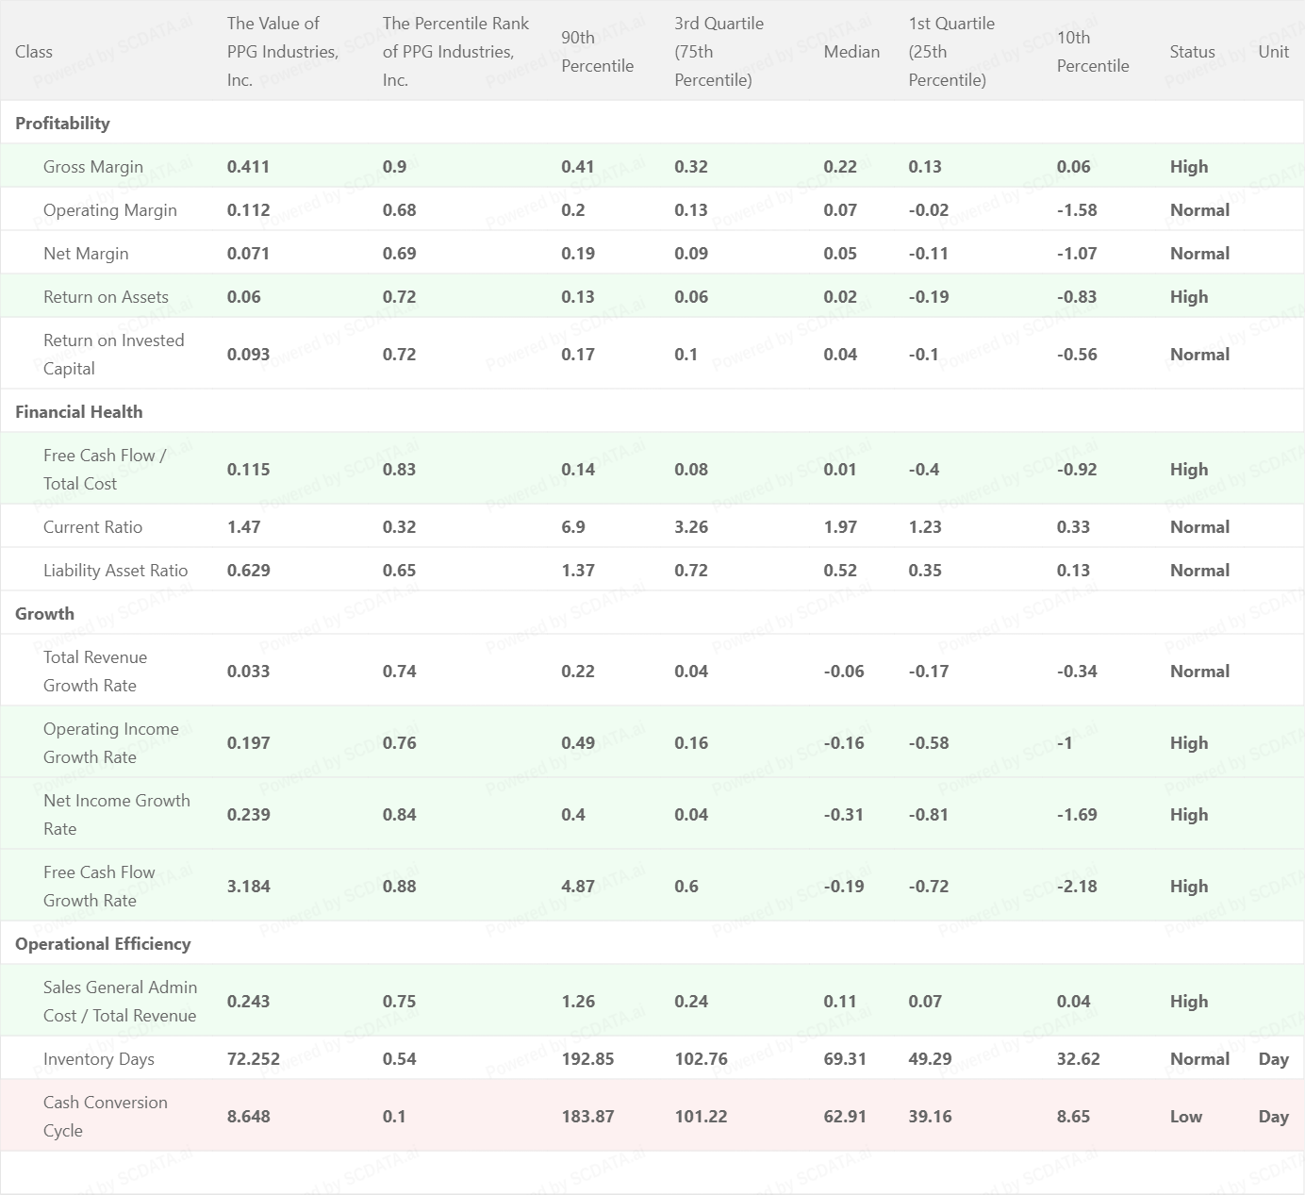Click the 3.184 Free Cash Flow growth value
This screenshot has height=1195, width=1305.
pyautogui.click(x=248, y=887)
